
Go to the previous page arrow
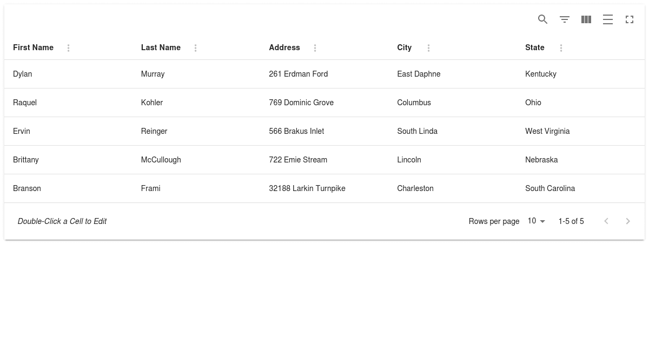point(606,221)
